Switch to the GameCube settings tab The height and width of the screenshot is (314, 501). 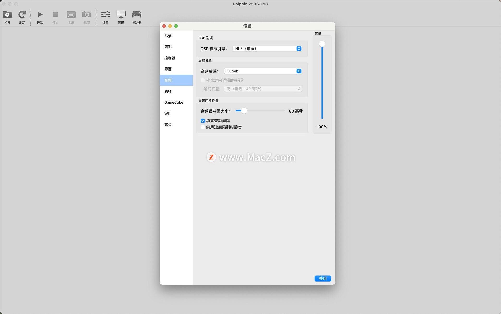click(176, 102)
